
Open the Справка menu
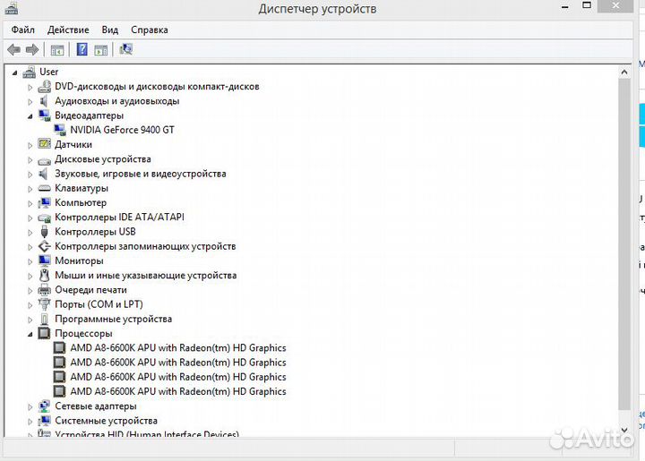pos(149,30)
